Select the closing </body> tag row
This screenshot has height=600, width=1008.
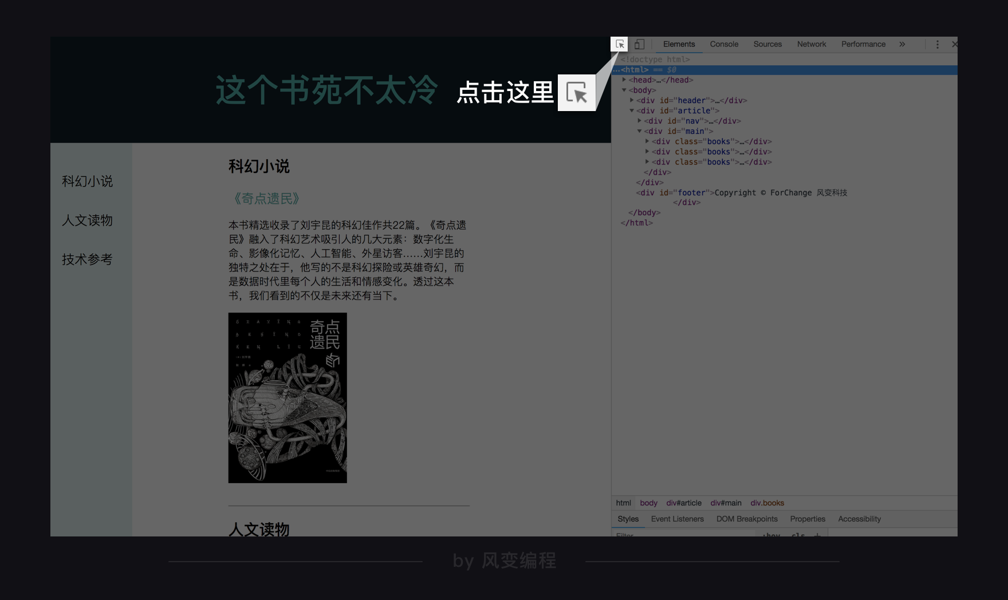click(644, 212)
